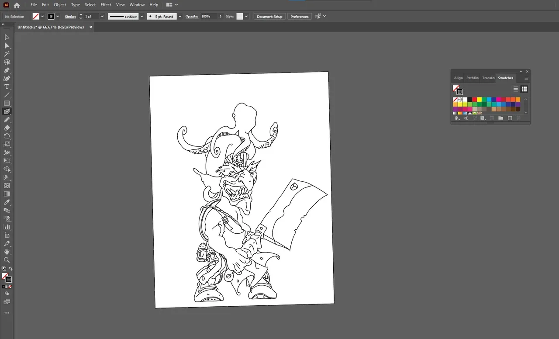The image size is (559, 339).
Task: Swap fill and stroke arrows in toolbar
Action: 10,269
